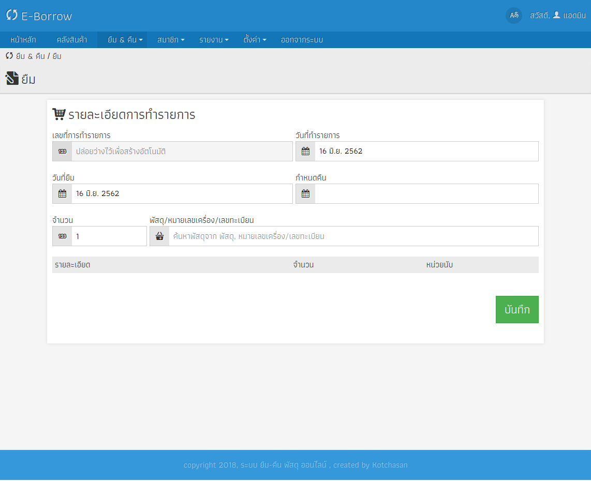This screenshot has width=591, height=481.
Task: Click the shopping cart icon in section title
Action: coord(59,114)
